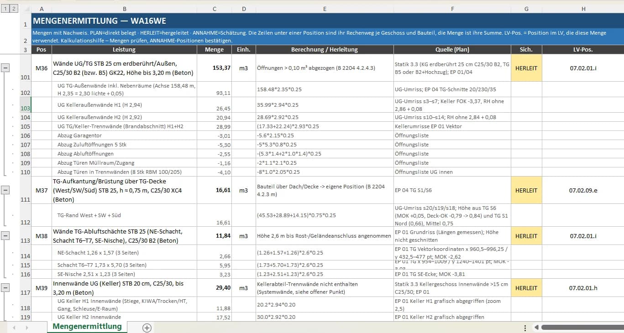This screenshot has height=333, width=624.
Task: Select the Menge value 153,37
Action: [215, 68]
